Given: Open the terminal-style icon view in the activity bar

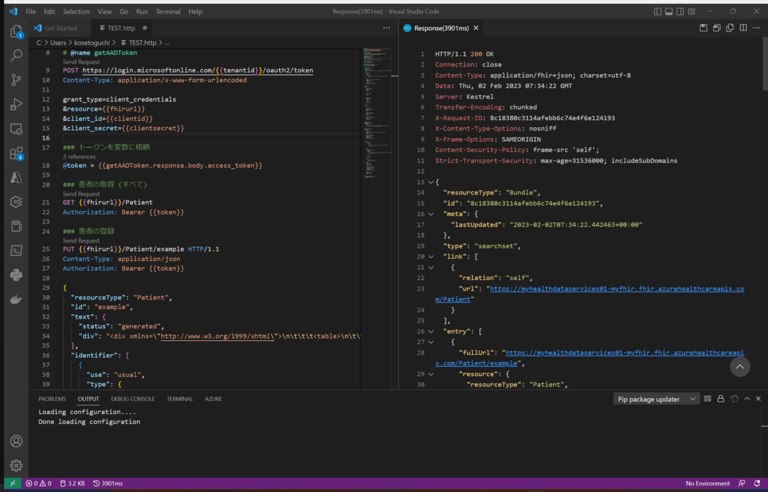Looking at the screenshot, I should [x=16, y=251].
